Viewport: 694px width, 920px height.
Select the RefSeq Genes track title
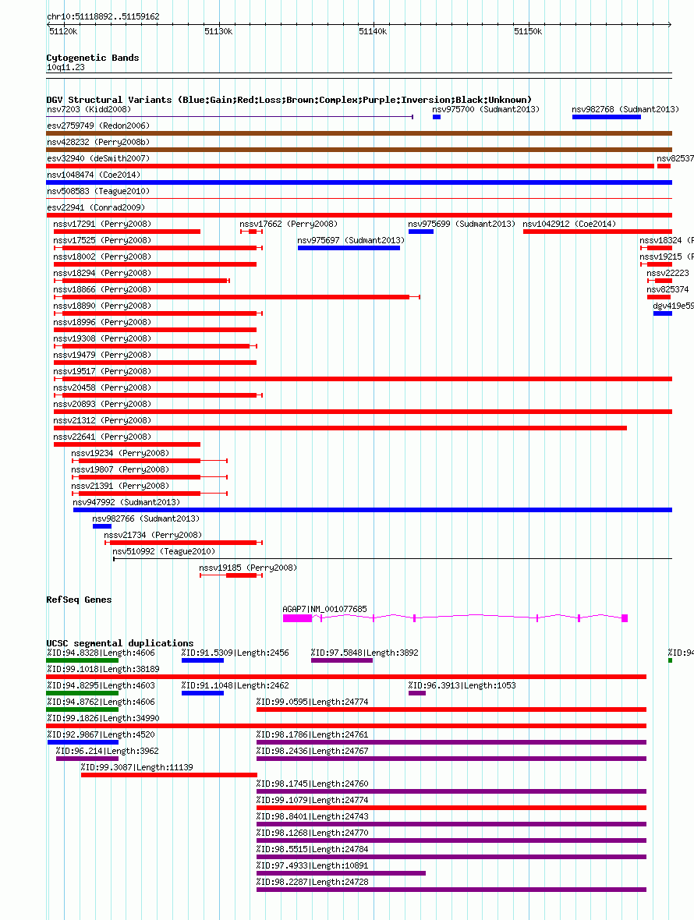(79, 600)
